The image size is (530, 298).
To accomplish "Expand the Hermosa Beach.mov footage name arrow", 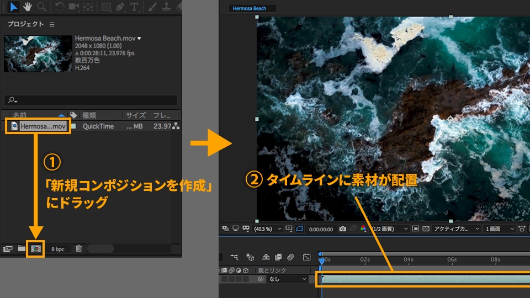I will pyautogui.click(x=139, y=39).
